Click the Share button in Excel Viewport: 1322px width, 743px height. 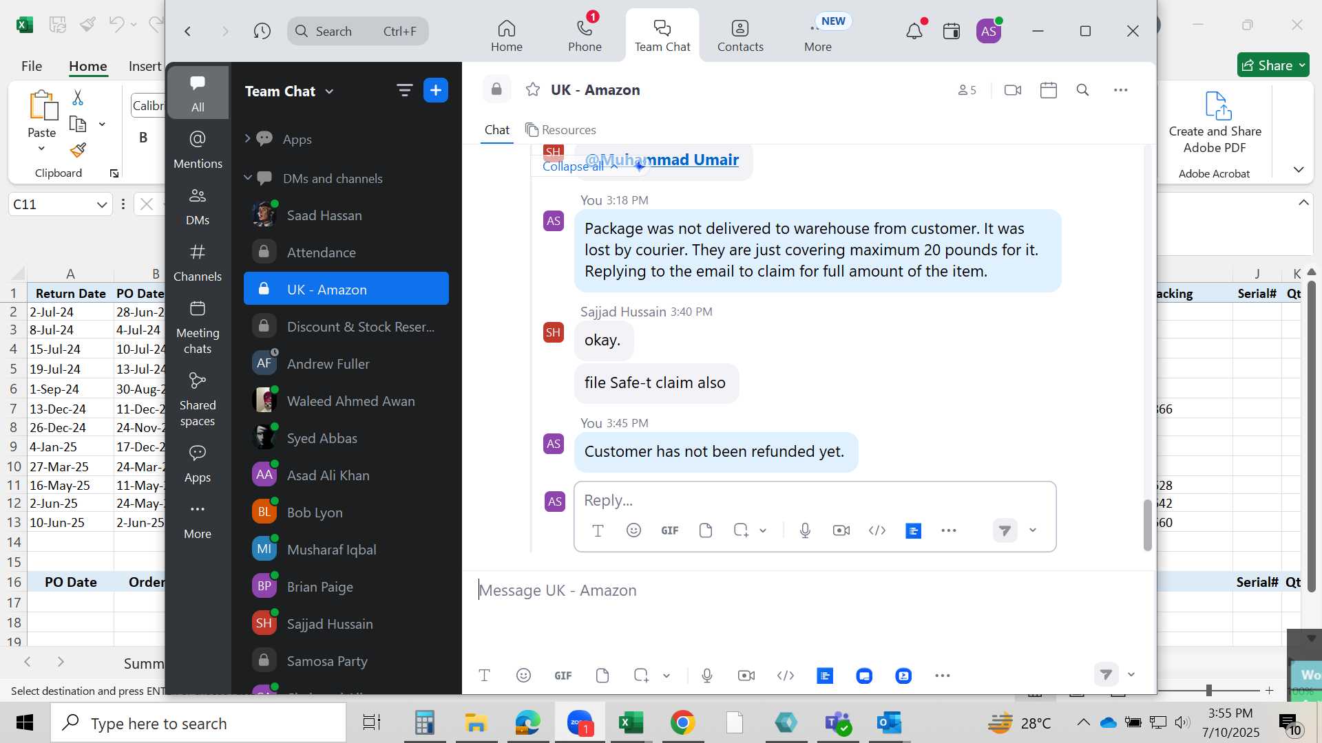[1272, 65]
